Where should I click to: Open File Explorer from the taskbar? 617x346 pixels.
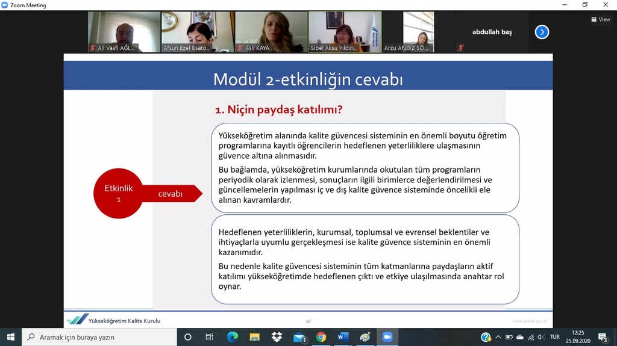(x=254, y=337)
